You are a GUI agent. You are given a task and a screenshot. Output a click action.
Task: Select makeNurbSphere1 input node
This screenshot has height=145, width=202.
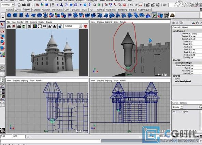(x=183, y=81)
